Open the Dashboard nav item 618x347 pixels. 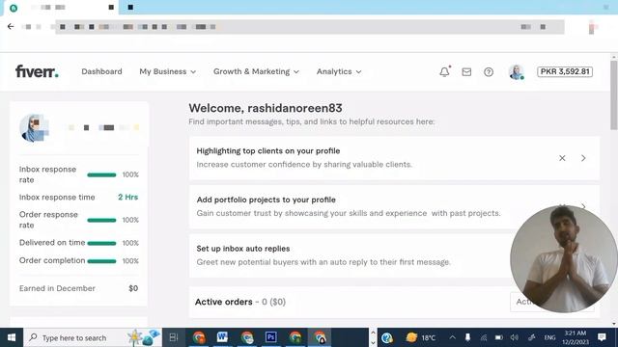pyautogui.click(x=101, y=71)
